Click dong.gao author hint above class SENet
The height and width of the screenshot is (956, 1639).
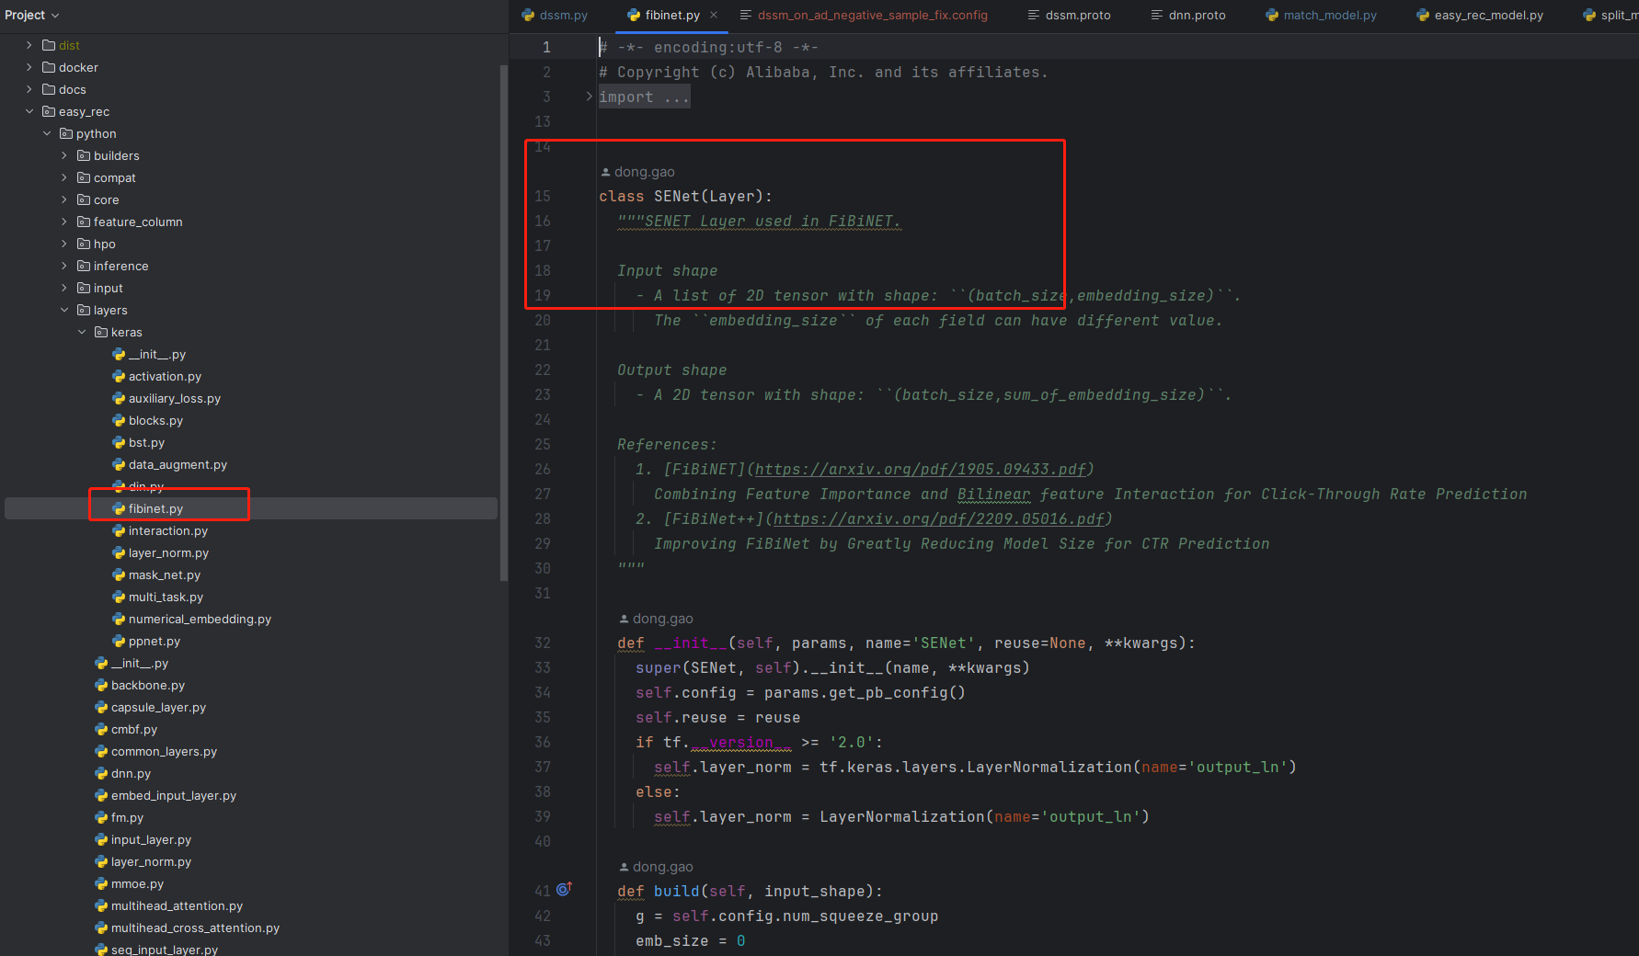tap(637, 172)
